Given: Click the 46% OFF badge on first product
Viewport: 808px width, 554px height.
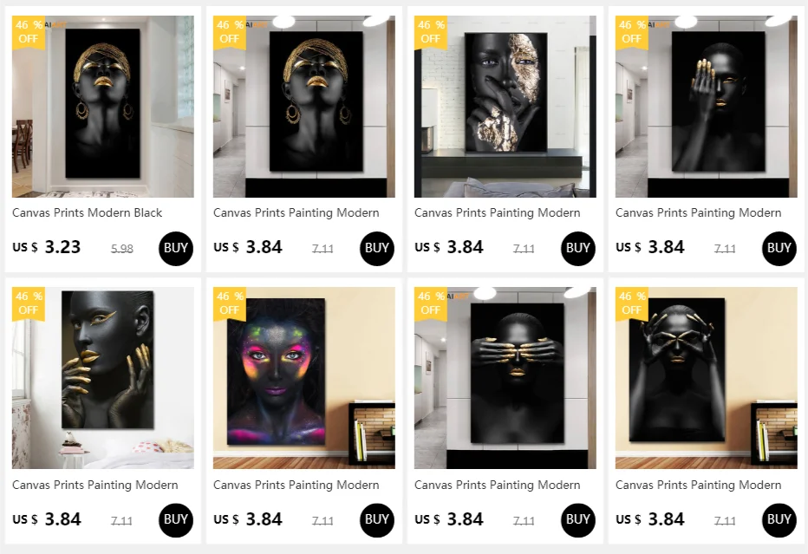Looking at the screenshot, I should [x=29, y=32].
